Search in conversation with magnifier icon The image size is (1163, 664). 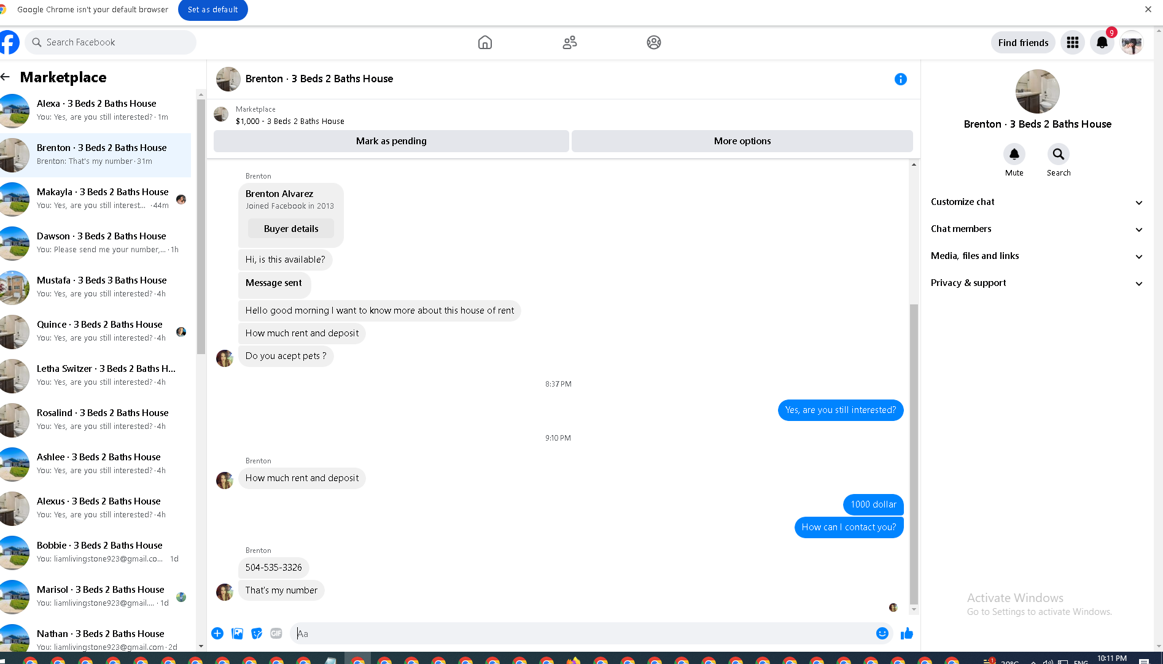click(1059, 154)
